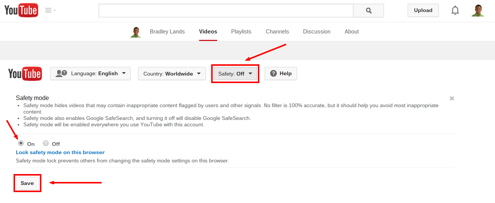Switch to the Discussion tab
This screenshot has height=203, width=495.
(317, 32)
